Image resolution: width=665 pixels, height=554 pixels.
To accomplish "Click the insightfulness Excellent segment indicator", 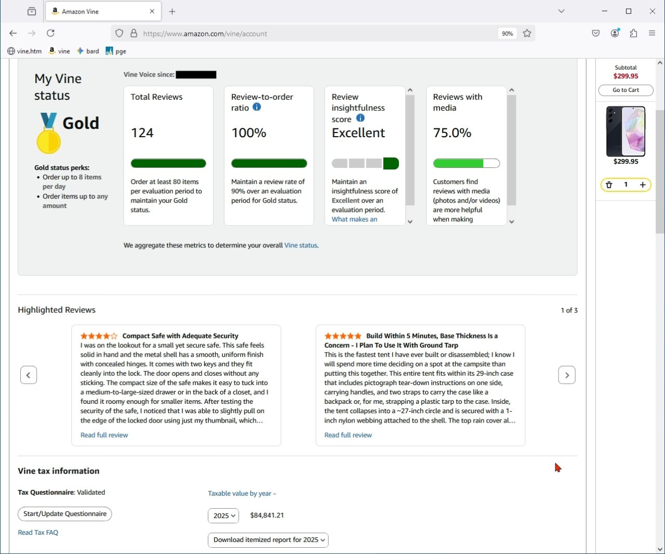I will [x=391, y=163].
